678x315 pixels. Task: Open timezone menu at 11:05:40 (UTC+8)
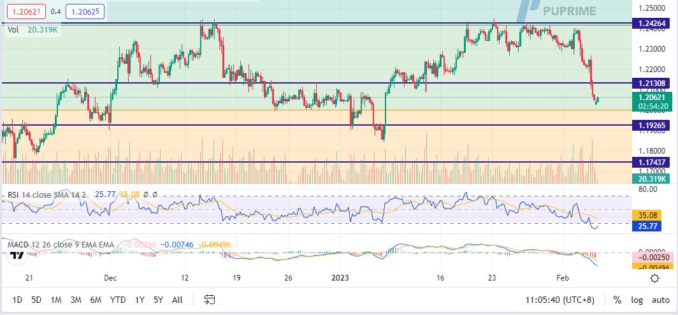coord(560,300)
